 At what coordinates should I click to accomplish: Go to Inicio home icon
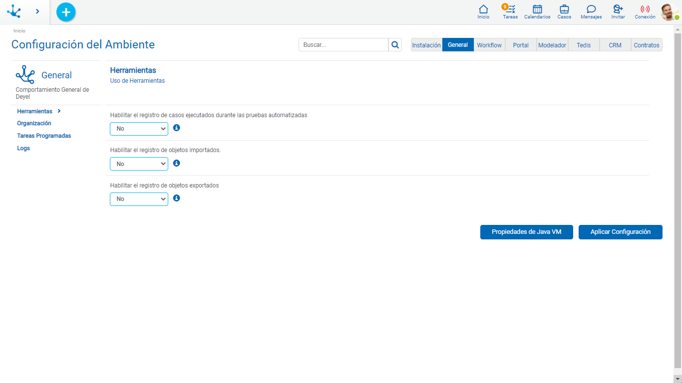(x=483, y=12)
